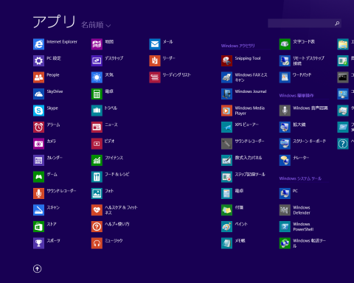354x283 pixels.
Task: Open the 天気 weather sun icon
Action: [x=97, y=77]
